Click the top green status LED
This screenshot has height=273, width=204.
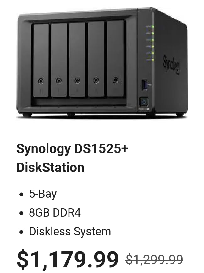(153, 27)
